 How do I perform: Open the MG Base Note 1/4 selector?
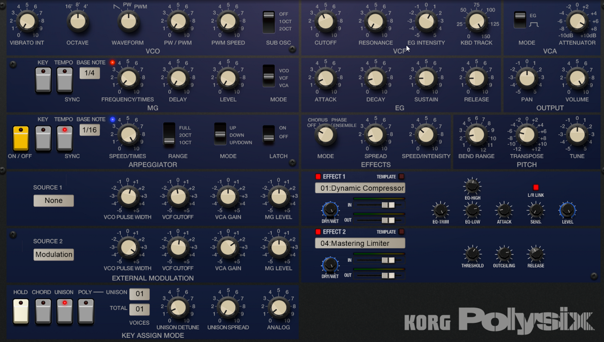pos(90,73)
